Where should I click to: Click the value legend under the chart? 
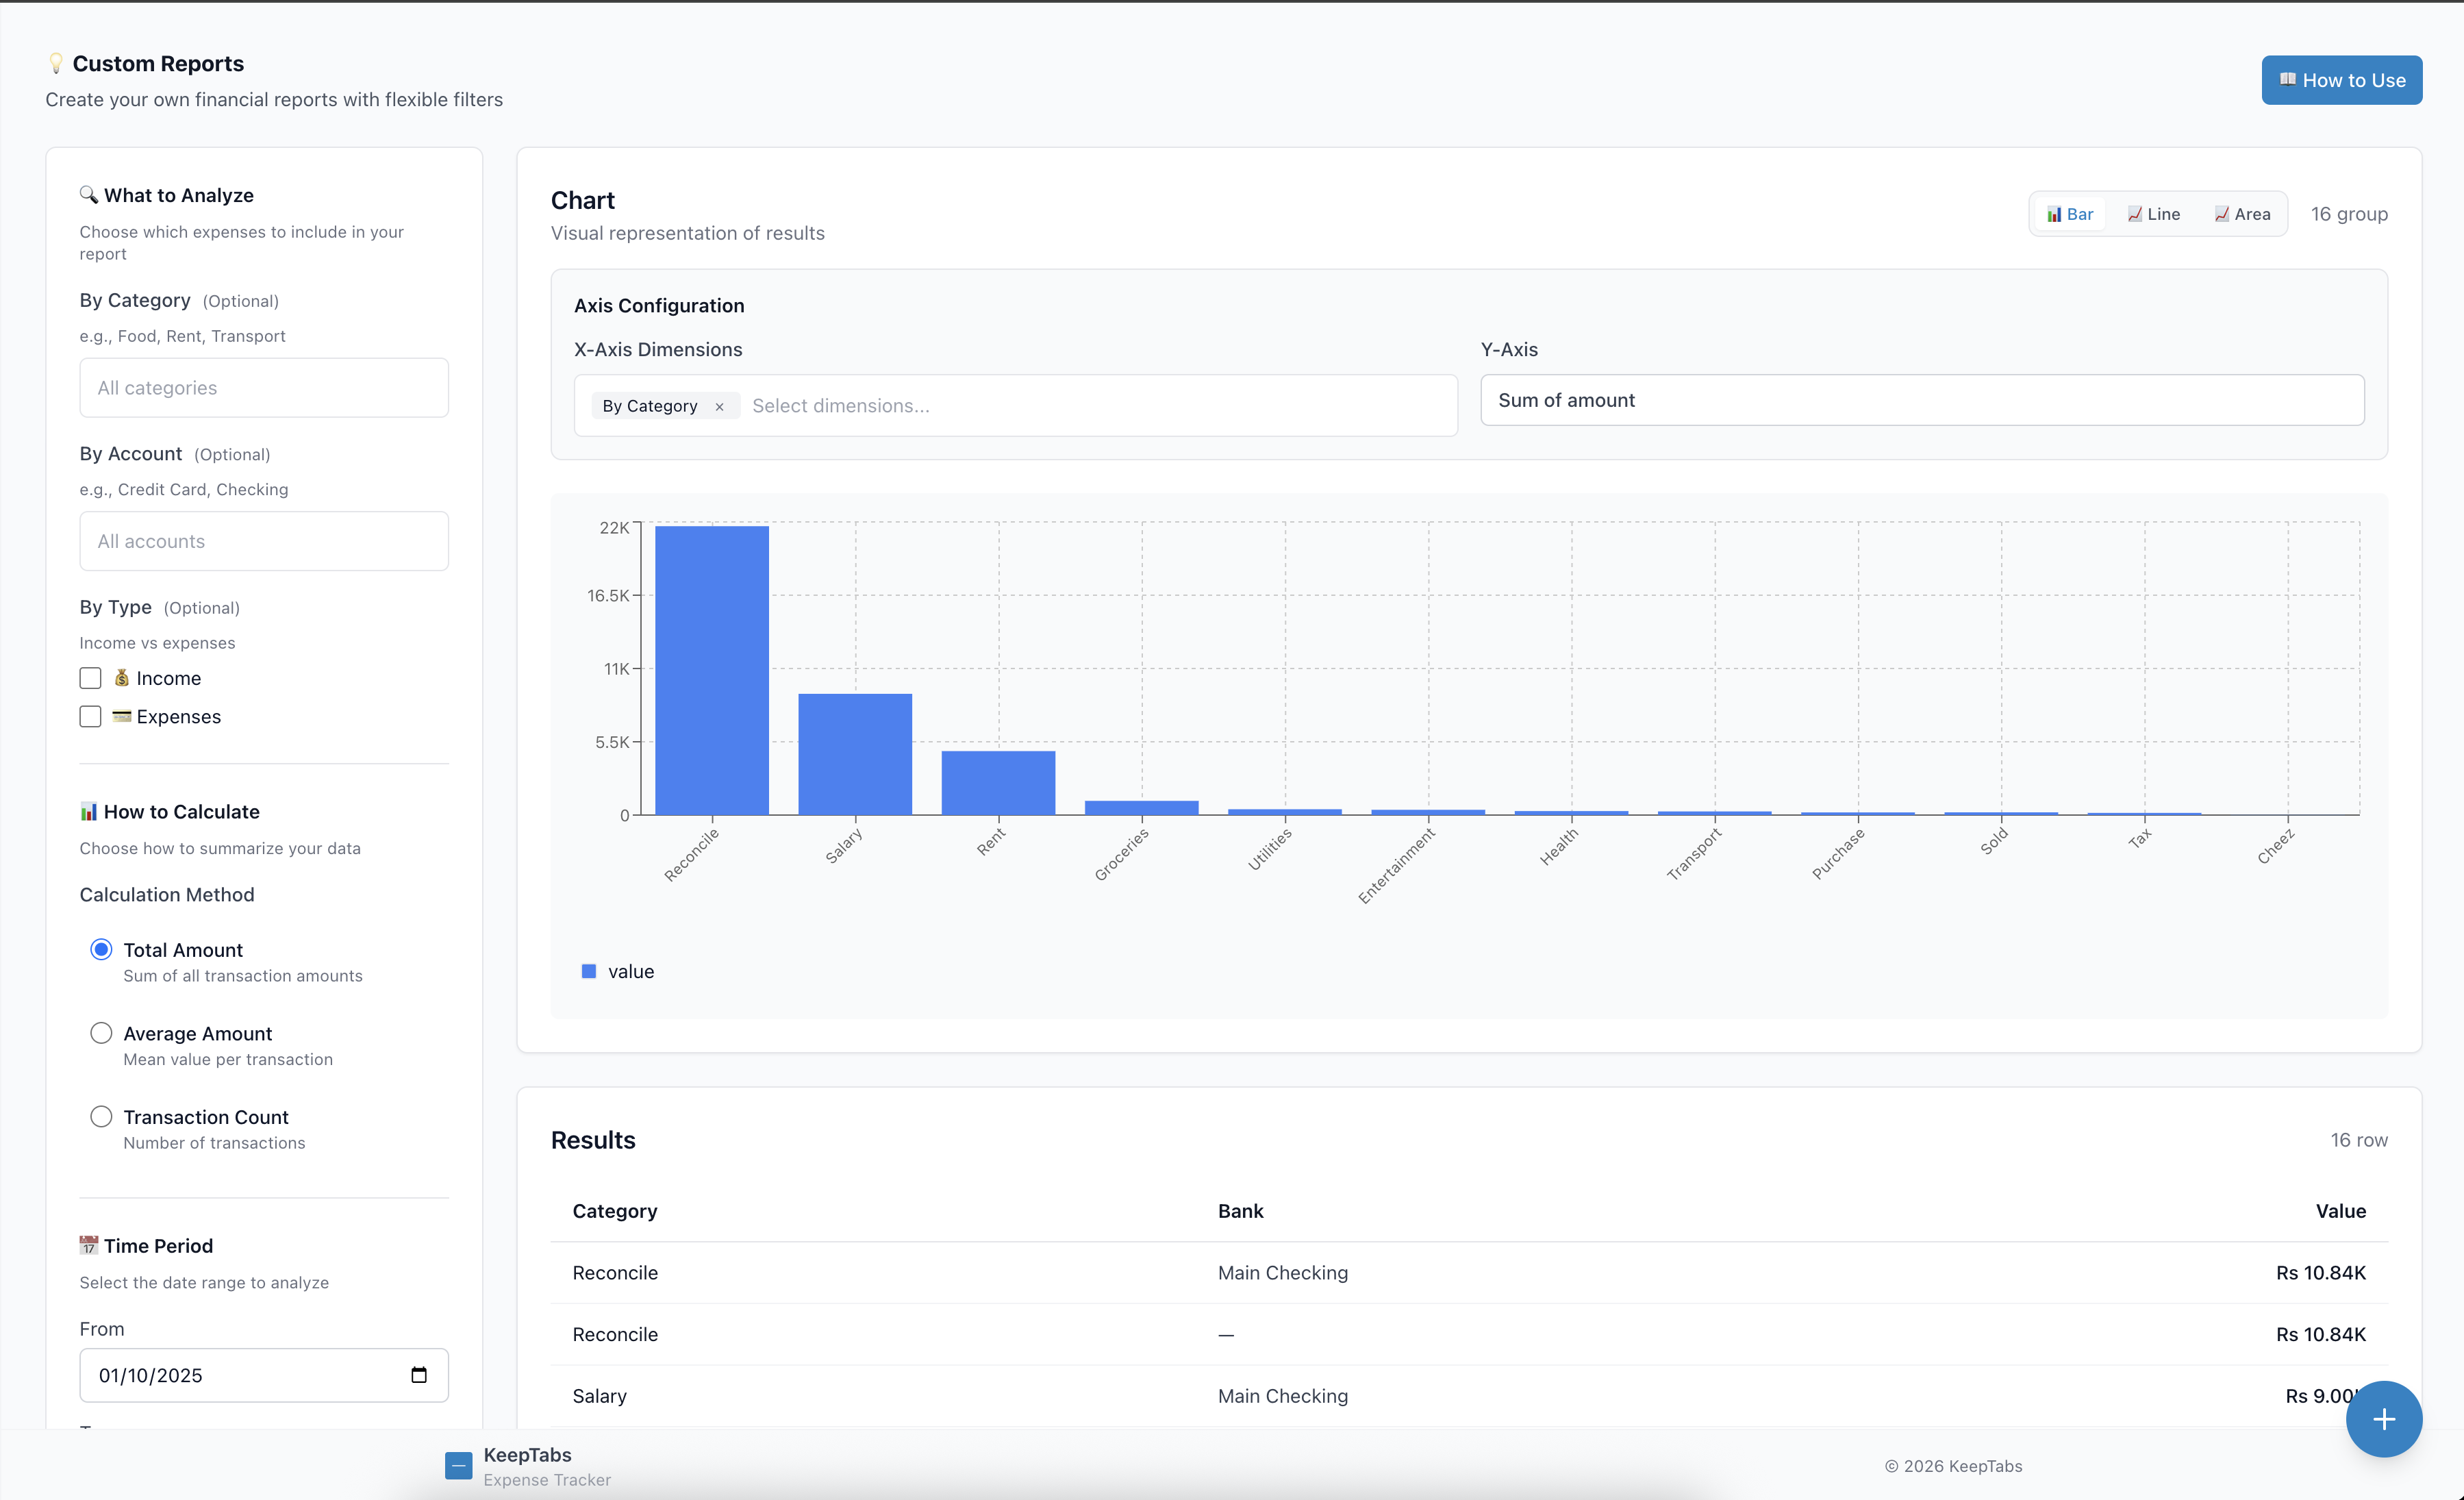(617, 971)
